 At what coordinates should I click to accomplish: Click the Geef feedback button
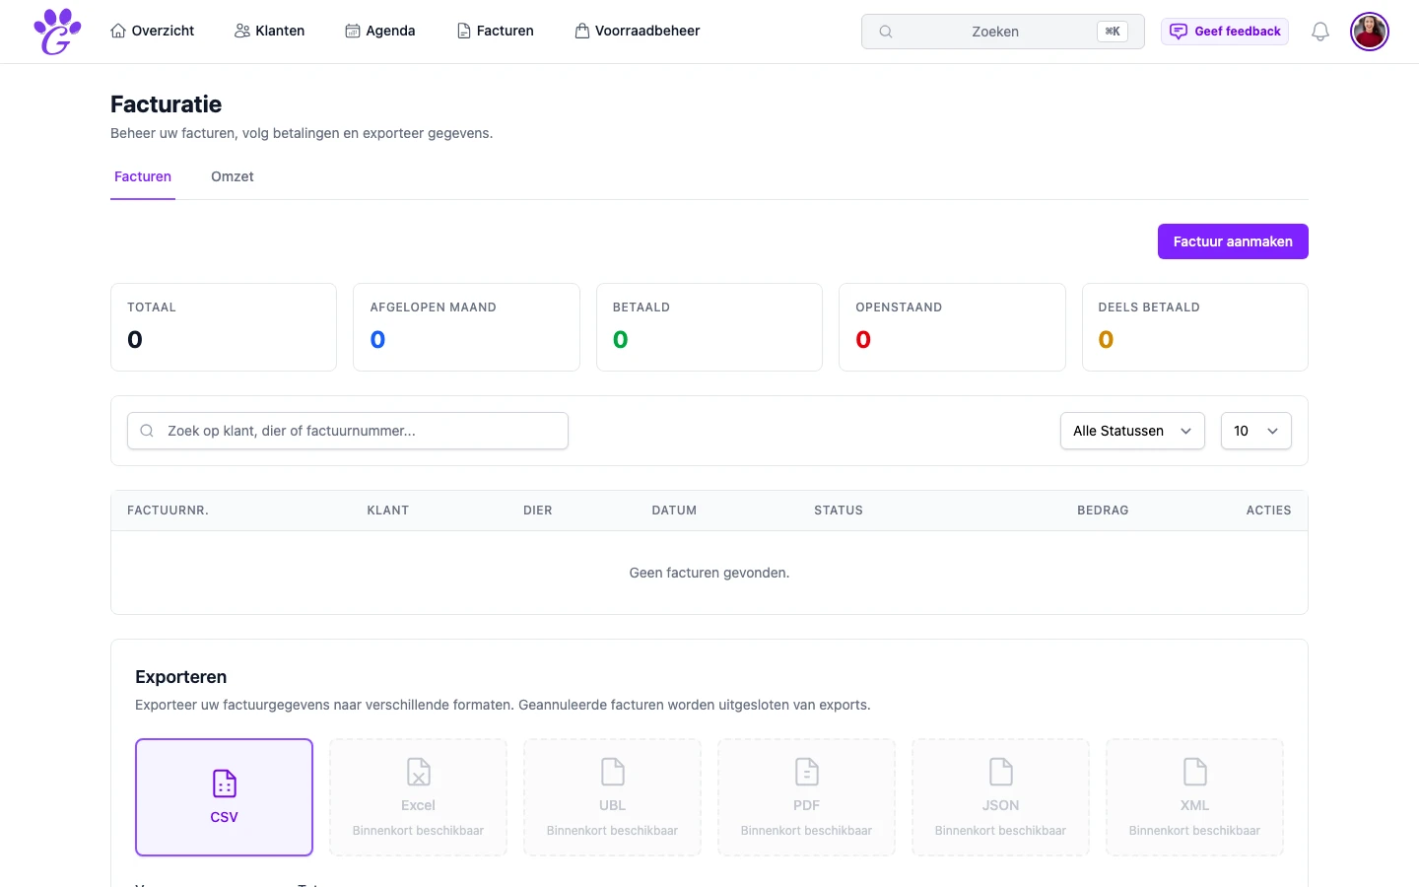(1224, 32)
